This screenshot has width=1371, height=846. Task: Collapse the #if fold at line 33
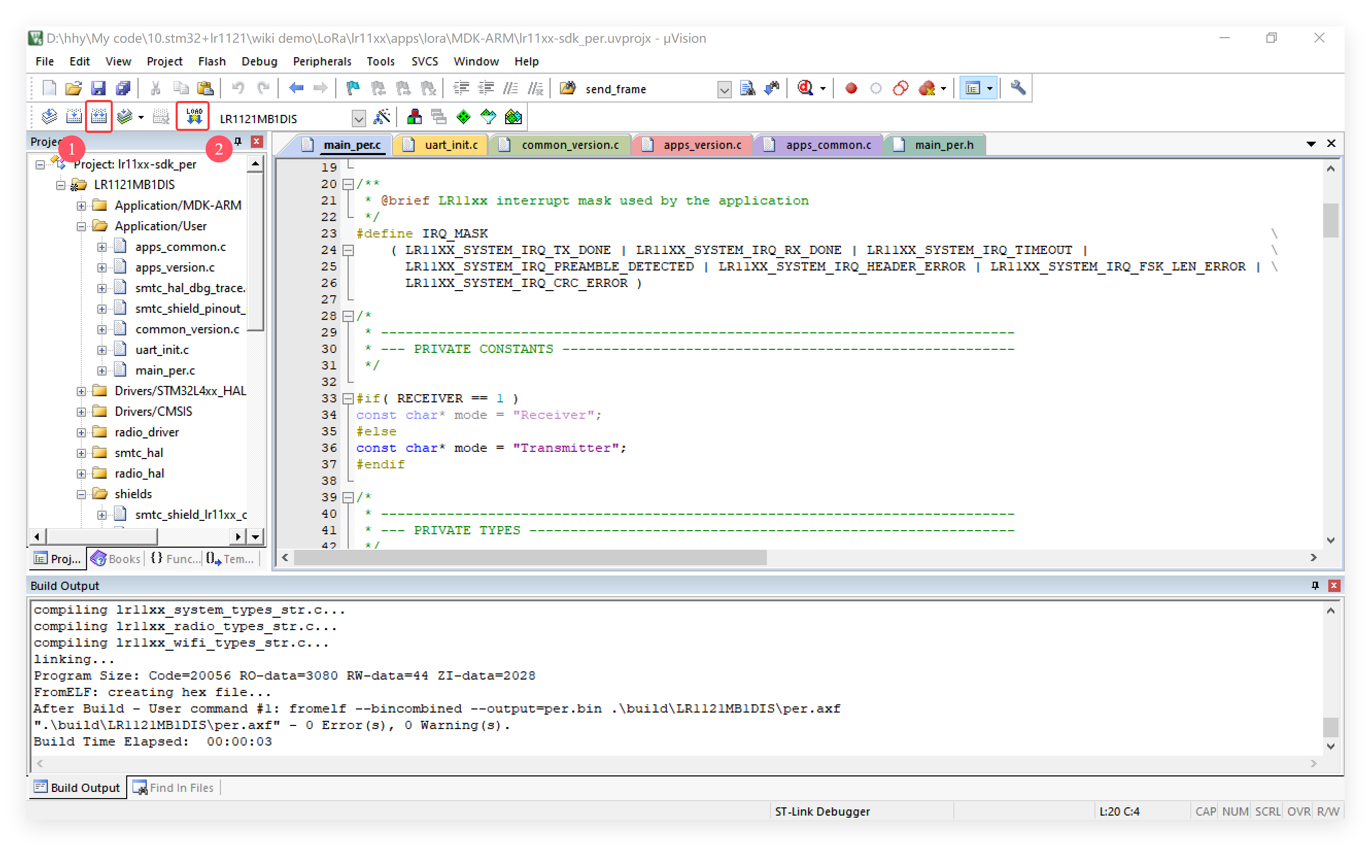(x=348, y=398)
